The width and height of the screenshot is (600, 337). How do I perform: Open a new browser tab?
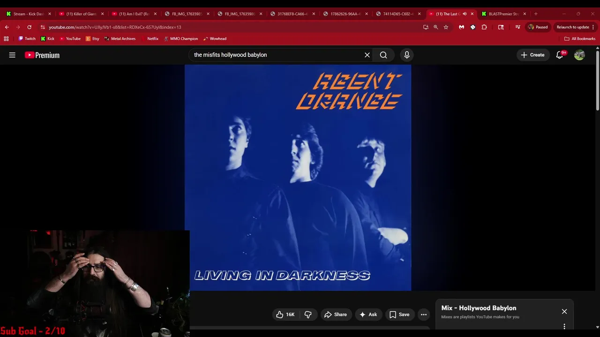pyautogui.click(x=536, y=14)
